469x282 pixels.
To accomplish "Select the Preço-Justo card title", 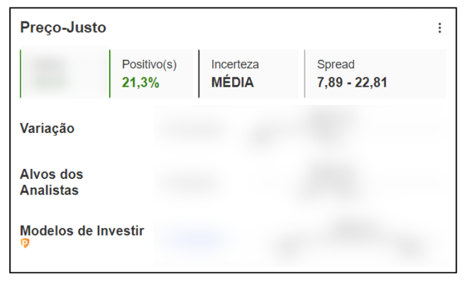I will pos(63,27).
